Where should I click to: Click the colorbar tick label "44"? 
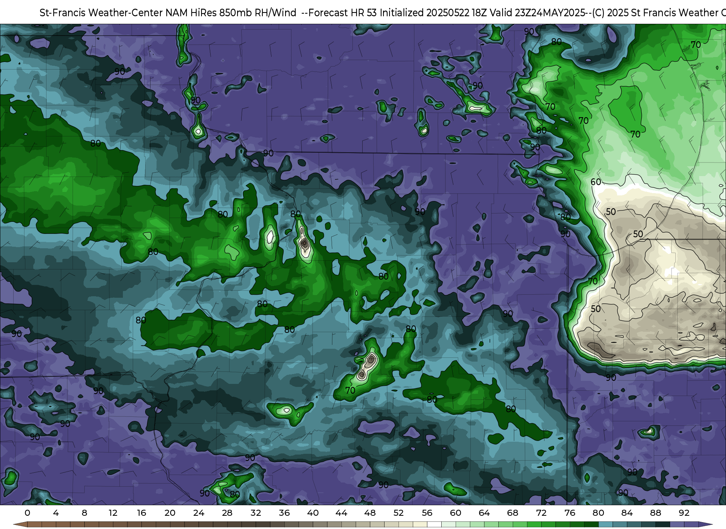point(341,513)
